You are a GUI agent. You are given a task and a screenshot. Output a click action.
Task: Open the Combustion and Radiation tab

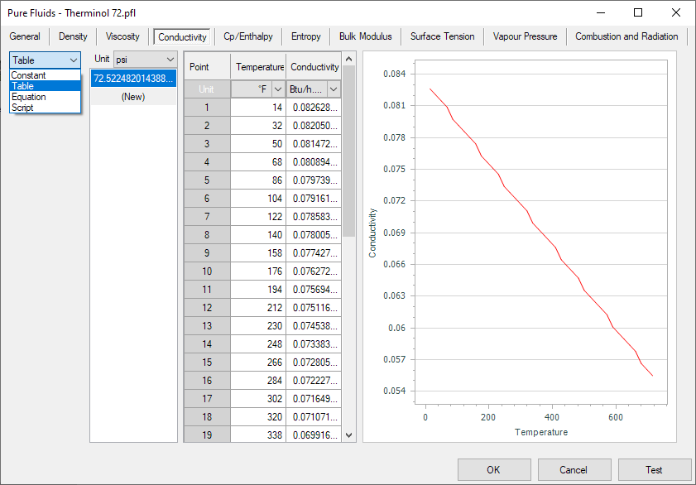(626, 36)
